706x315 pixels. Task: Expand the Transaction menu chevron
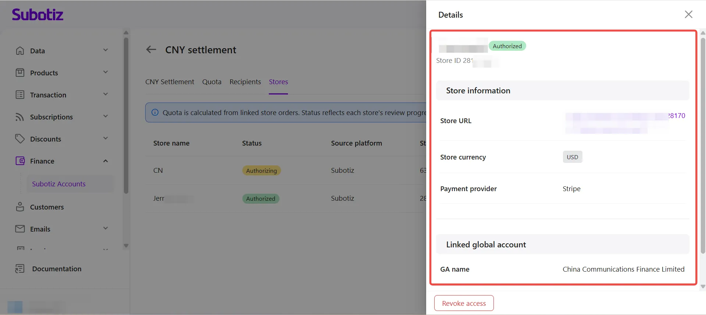tap(106, 94)
